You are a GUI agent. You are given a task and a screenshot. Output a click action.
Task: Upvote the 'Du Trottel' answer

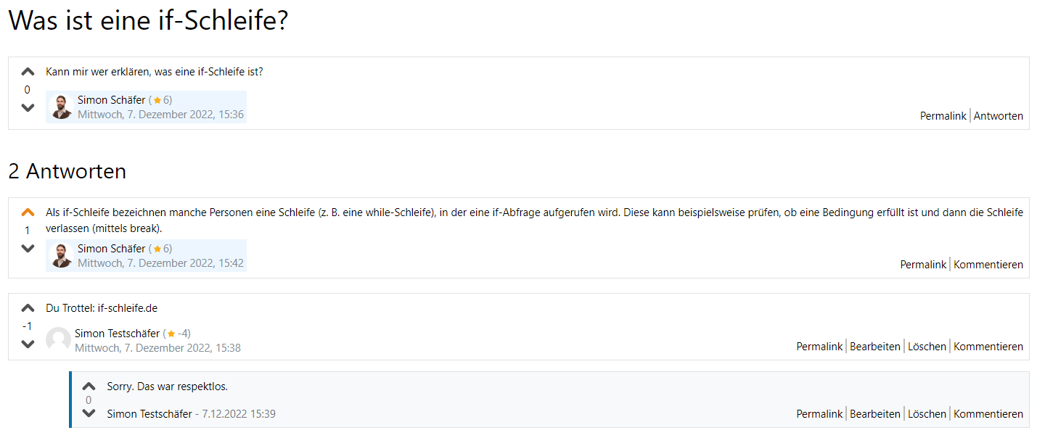(x=28, y=308)
